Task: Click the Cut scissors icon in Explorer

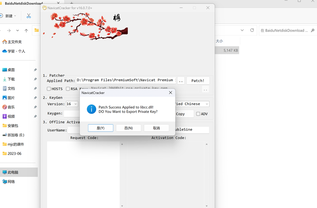Action: click(29, 16)
